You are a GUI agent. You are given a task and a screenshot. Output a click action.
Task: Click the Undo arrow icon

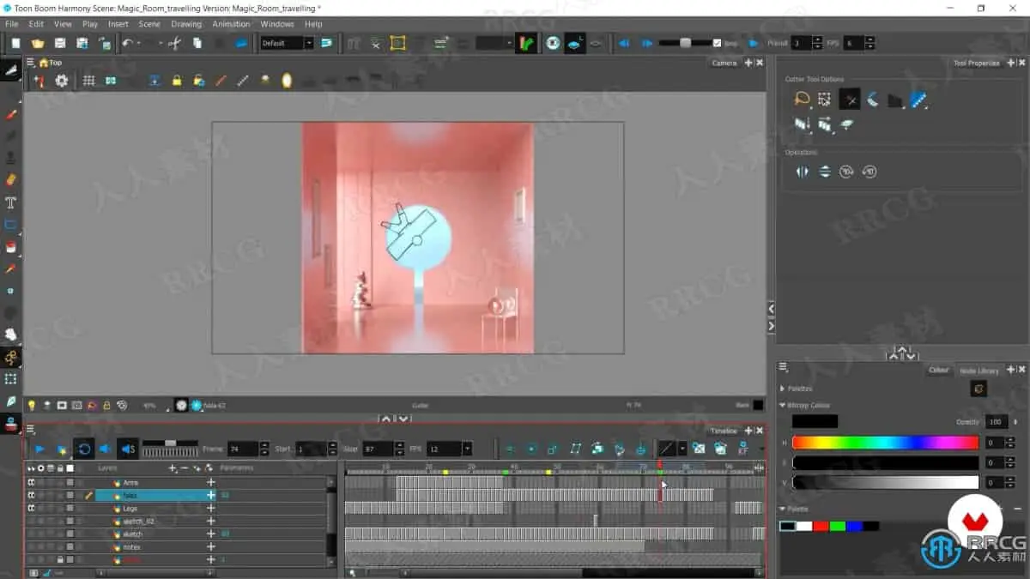[x=128, y=43]
